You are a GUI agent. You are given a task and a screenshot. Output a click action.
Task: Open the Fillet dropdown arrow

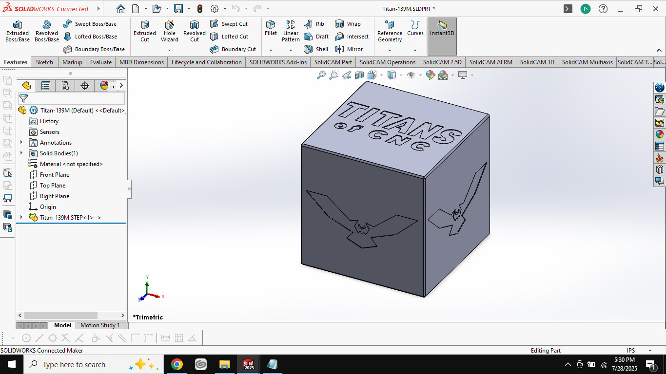tap(271, 50)
